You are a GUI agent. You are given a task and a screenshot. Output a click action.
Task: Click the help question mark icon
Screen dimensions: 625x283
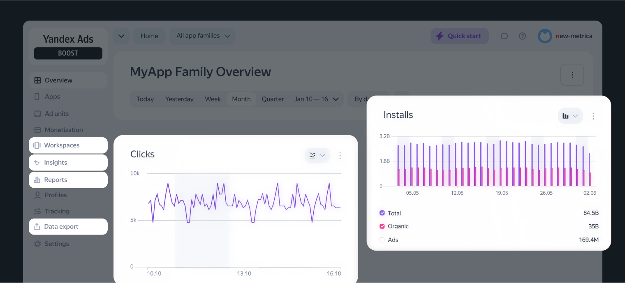[522, 36]
